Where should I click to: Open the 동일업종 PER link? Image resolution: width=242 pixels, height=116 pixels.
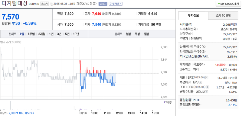190,100
